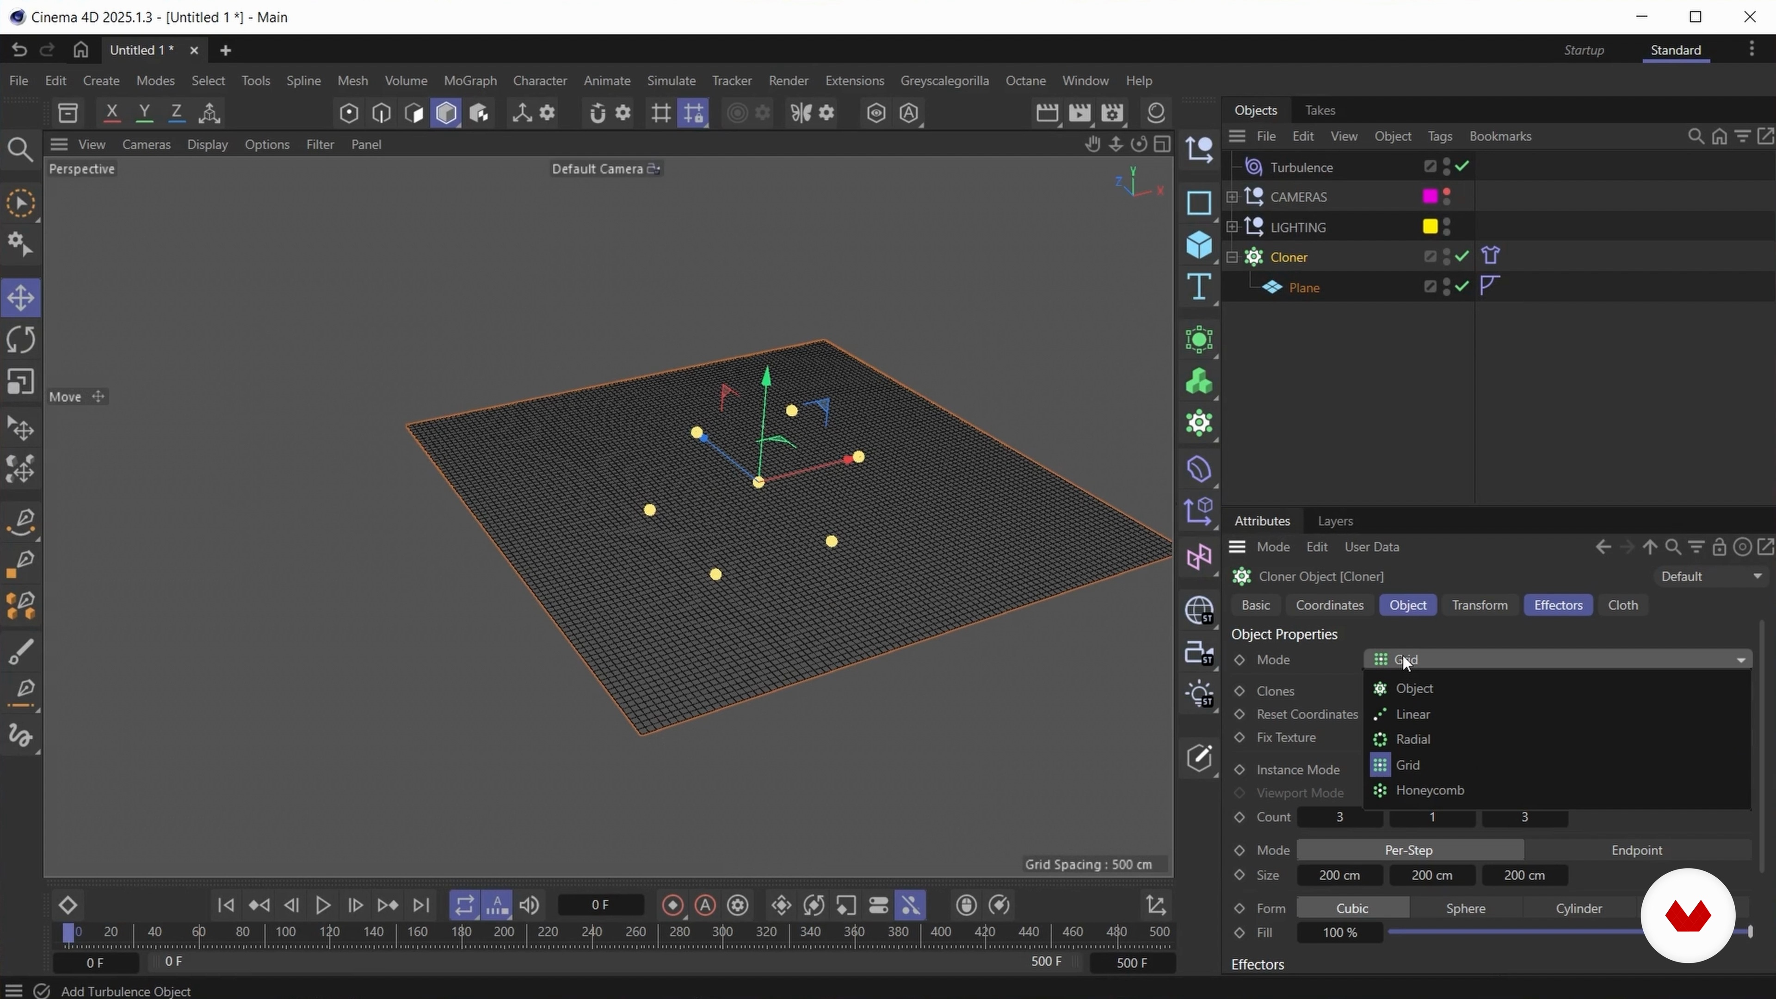This screenshot has height=999, width=1776.
Task: Click the Undo arrow
Action: click(18, 49)
